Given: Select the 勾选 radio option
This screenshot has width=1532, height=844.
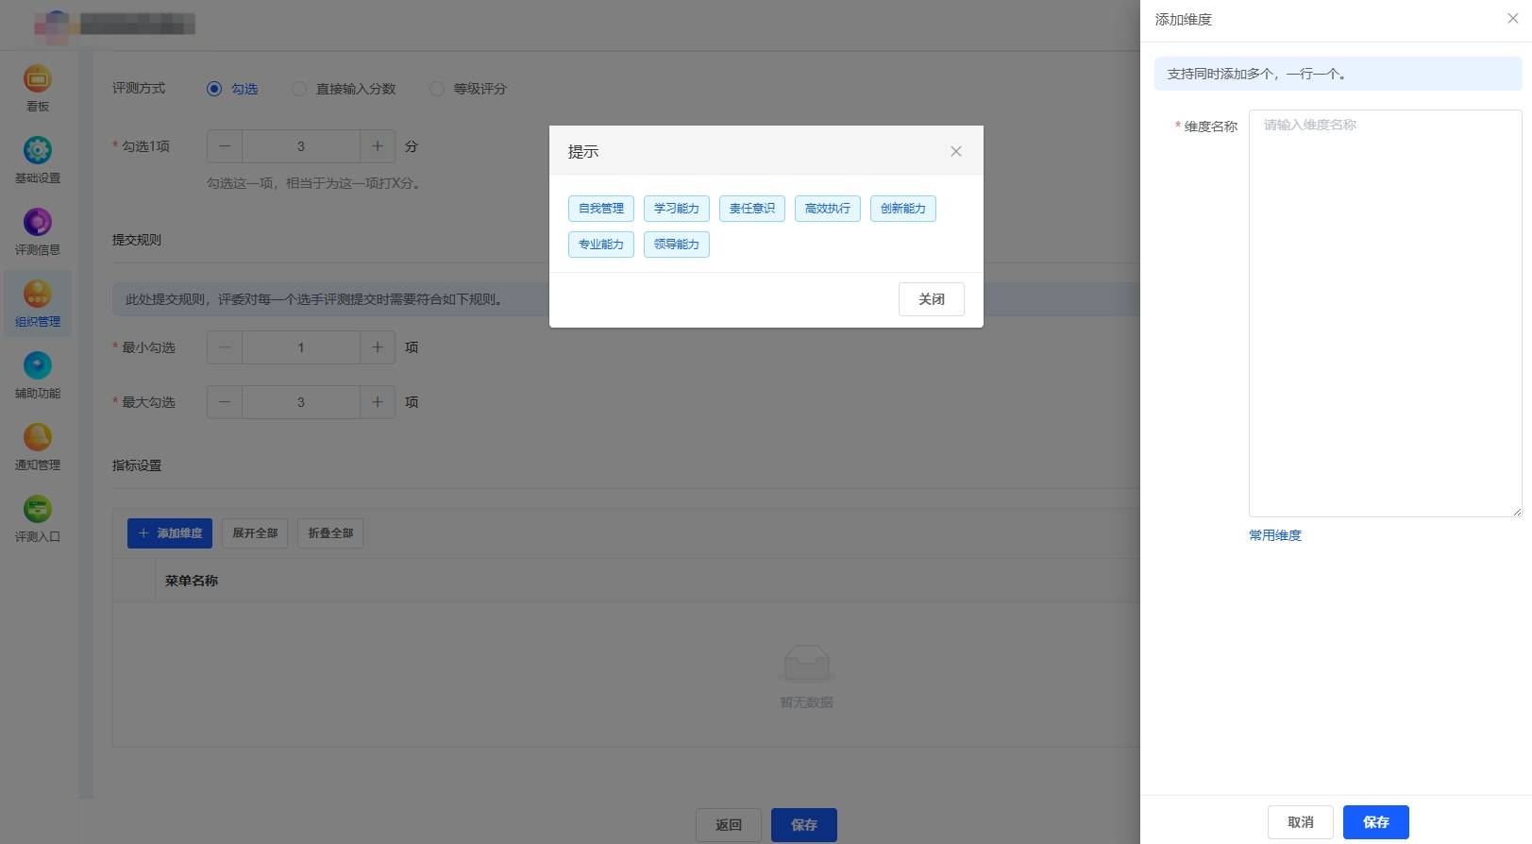Looking at the screenshot, I should [x=214, y=89].
